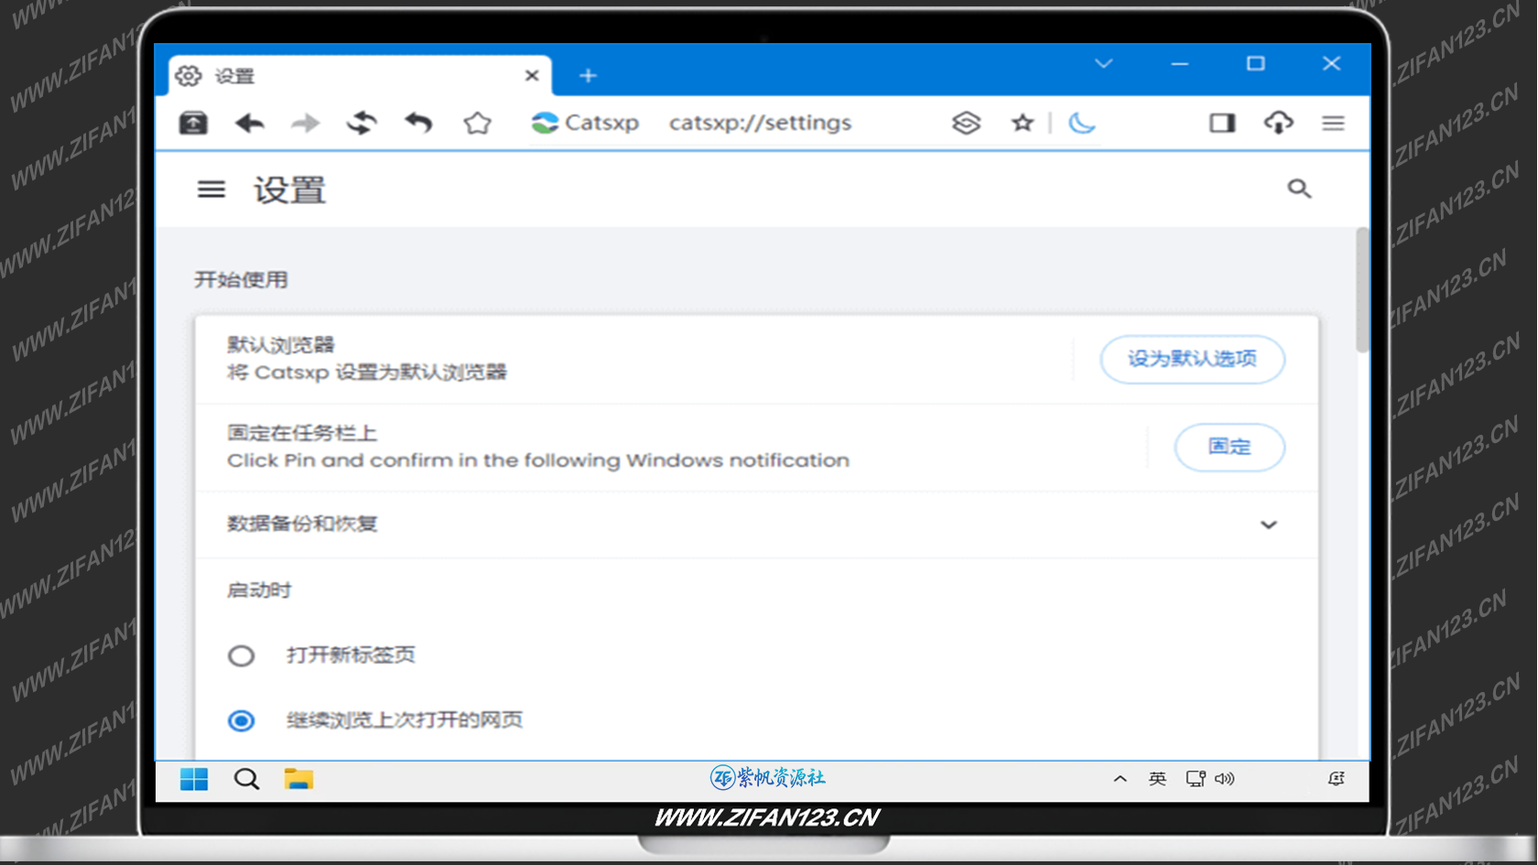This screenshot has height=865, width=1538.
Task: Open the browser main menu icon
Action: click(x=1333, y=123)
